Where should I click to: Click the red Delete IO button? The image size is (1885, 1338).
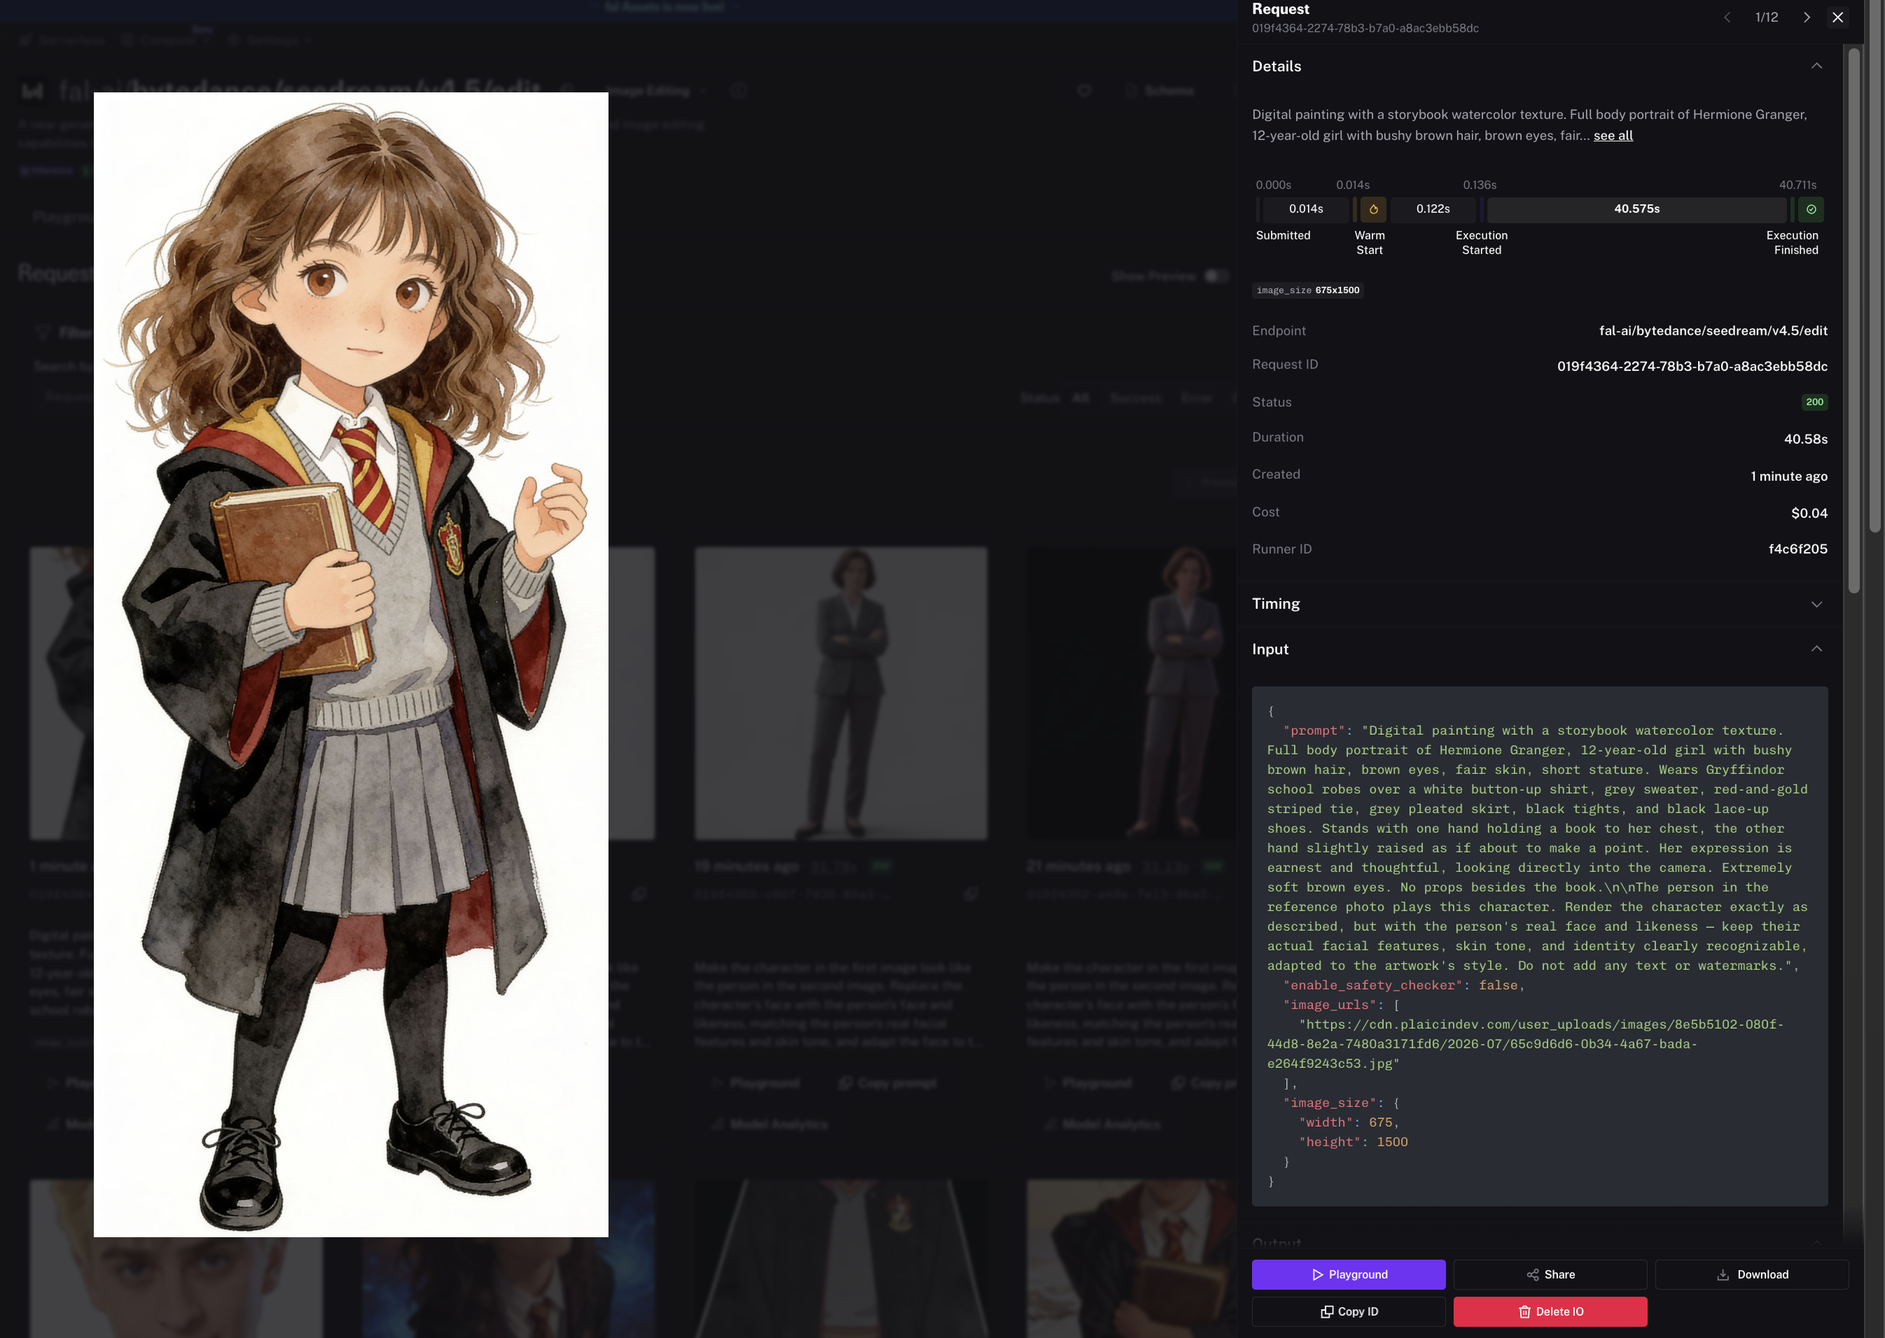(x=1550, y=1311)
